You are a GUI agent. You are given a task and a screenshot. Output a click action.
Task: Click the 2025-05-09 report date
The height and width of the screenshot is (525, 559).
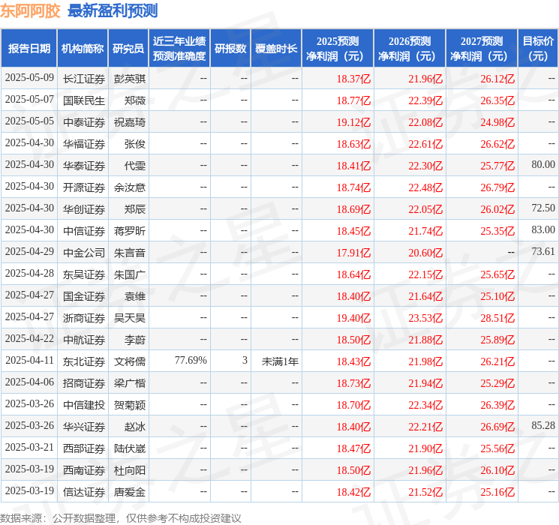point(29,78)
